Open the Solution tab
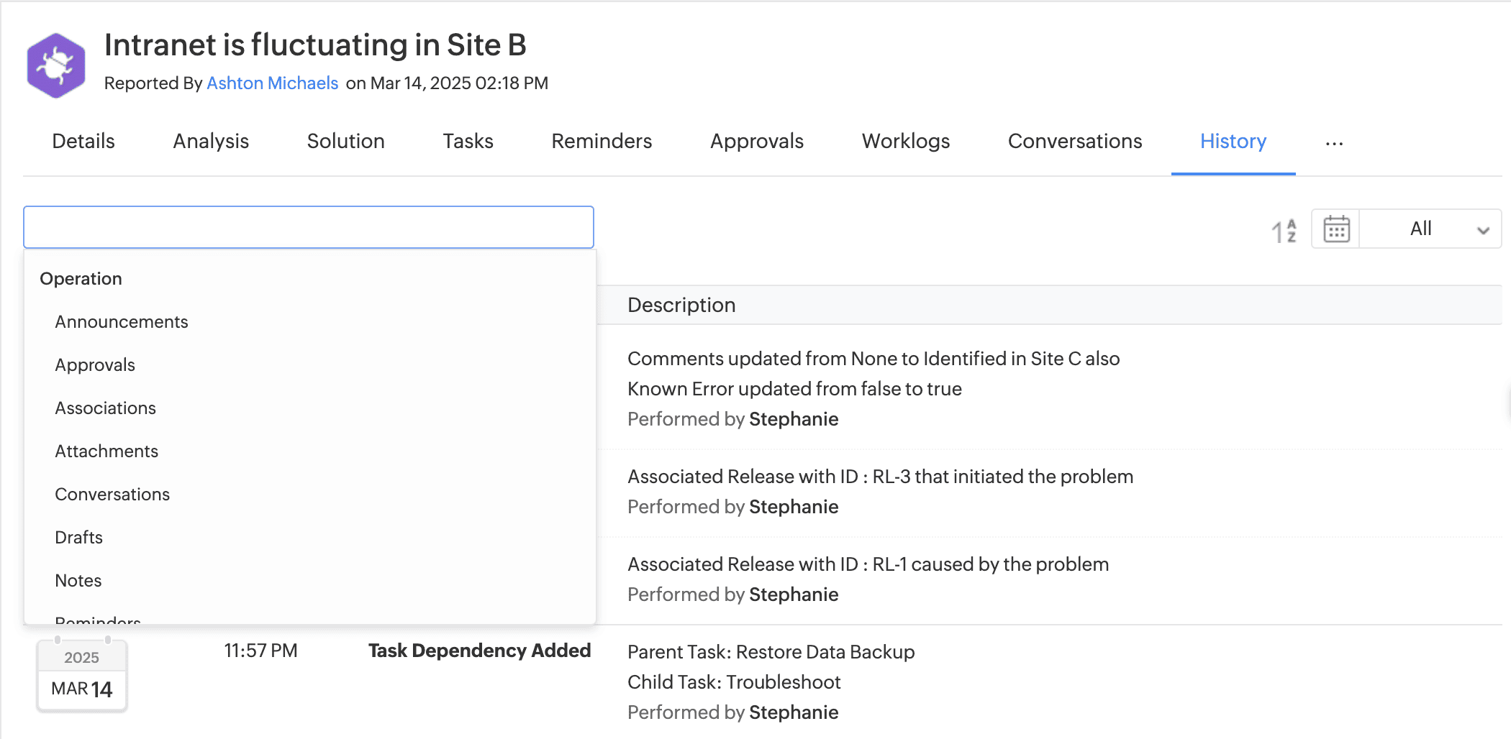Image resolution: width=1511 pixels, height=739 pixels. point(345,142)
